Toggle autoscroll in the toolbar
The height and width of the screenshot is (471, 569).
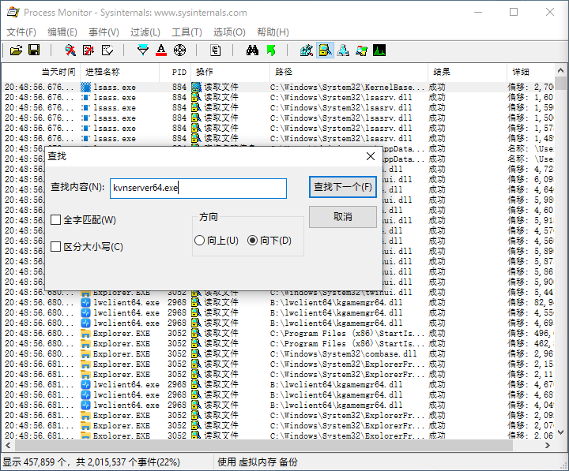point(89,50)
